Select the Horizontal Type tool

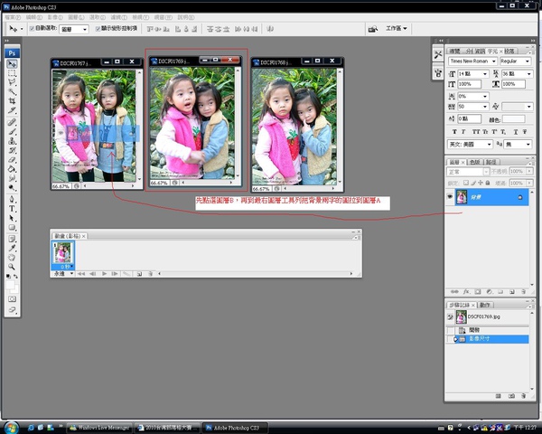click(x=12, y=209)
